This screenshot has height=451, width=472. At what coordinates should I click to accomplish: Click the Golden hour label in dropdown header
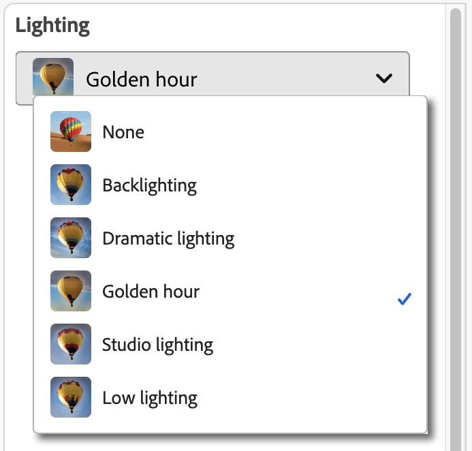(142, 80)
